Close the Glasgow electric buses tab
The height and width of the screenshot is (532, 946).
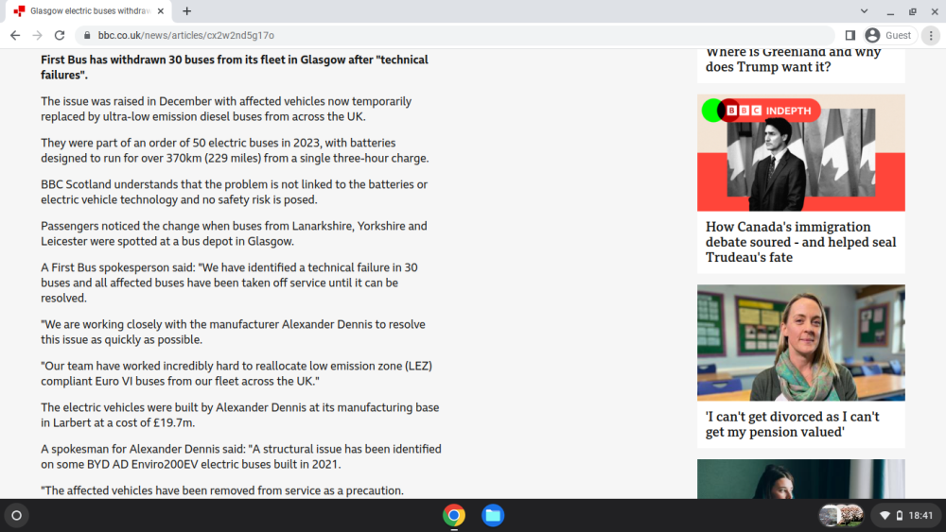tap(161, 10)
